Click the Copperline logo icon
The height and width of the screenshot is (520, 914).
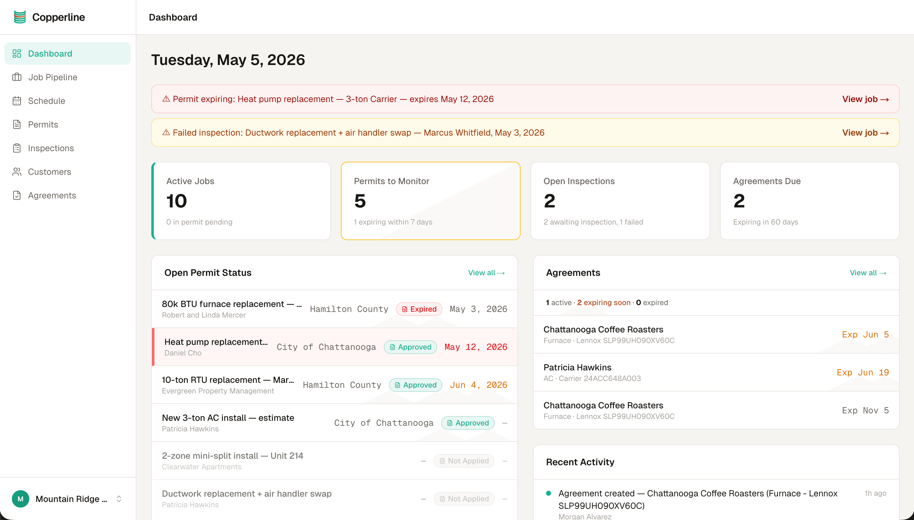tap(20, 17)
